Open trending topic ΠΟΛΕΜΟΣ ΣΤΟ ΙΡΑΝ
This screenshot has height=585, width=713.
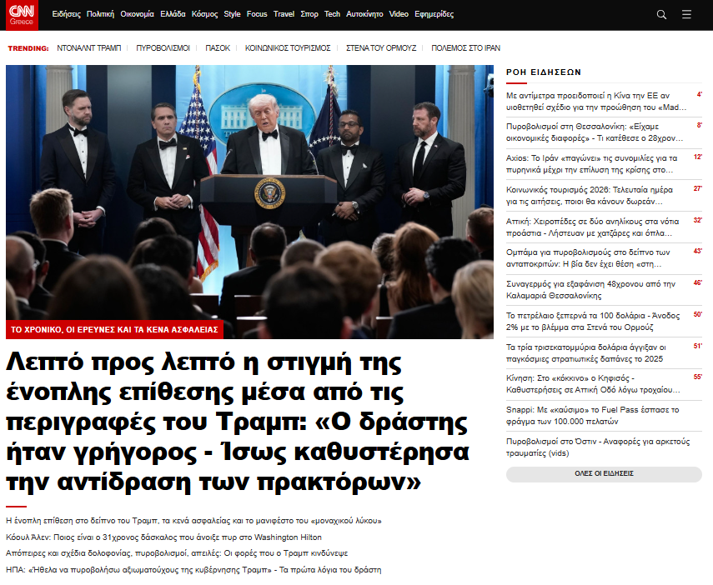point(467,48)
